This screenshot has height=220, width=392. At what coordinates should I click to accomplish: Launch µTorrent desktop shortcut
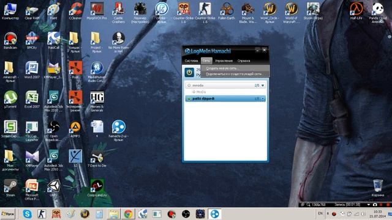pyautogui.click(x=10, y=100)
